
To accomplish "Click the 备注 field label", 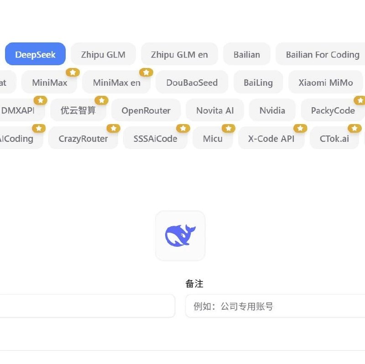I will point(194,283).
